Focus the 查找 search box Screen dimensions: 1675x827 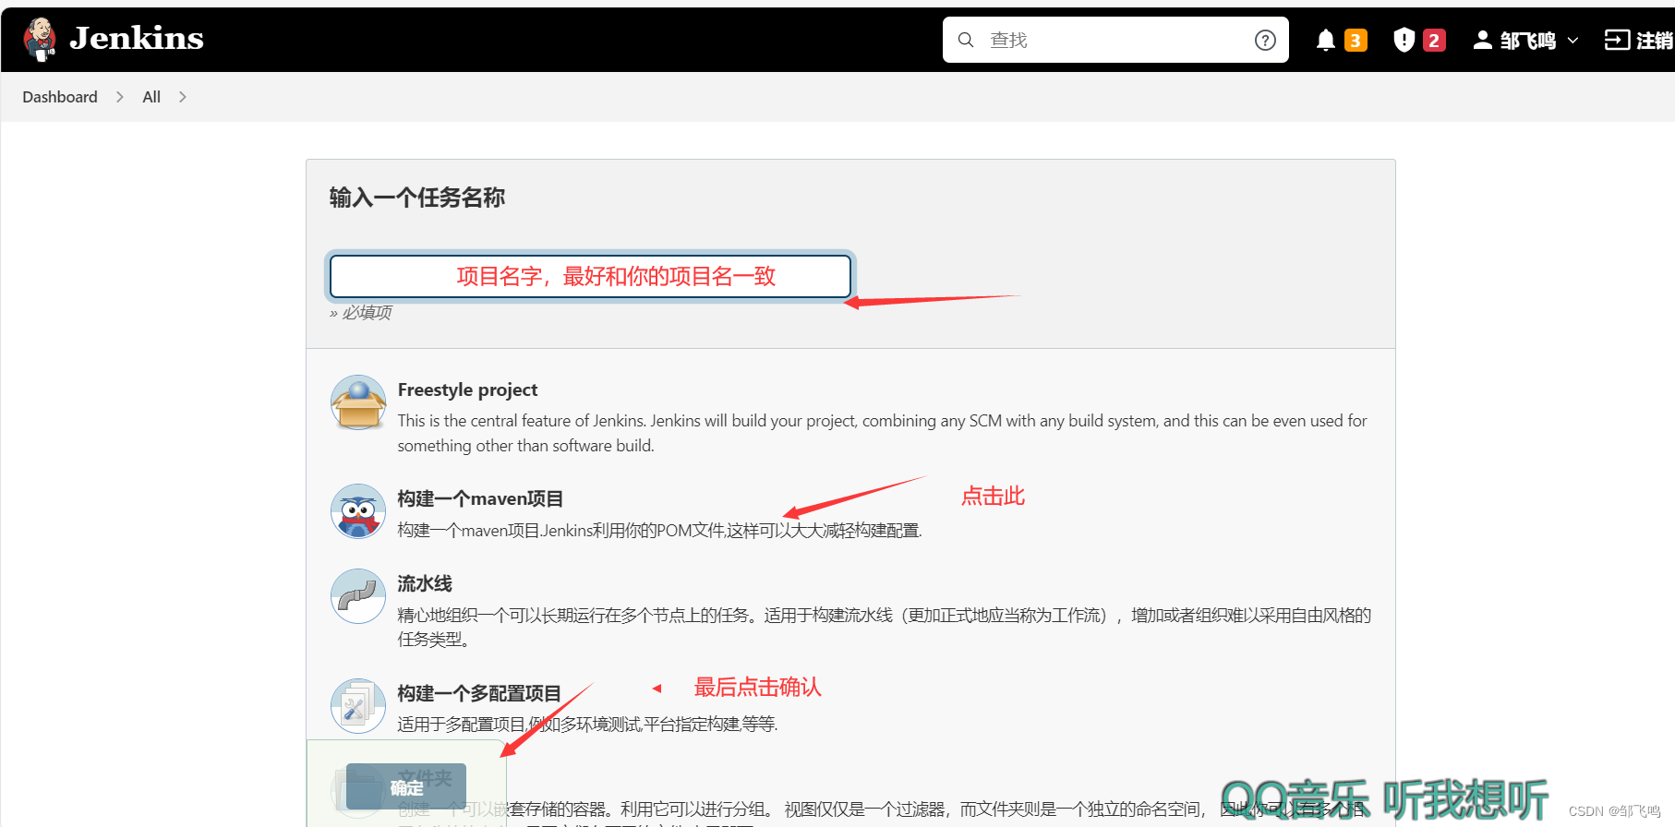(1115, 40)
